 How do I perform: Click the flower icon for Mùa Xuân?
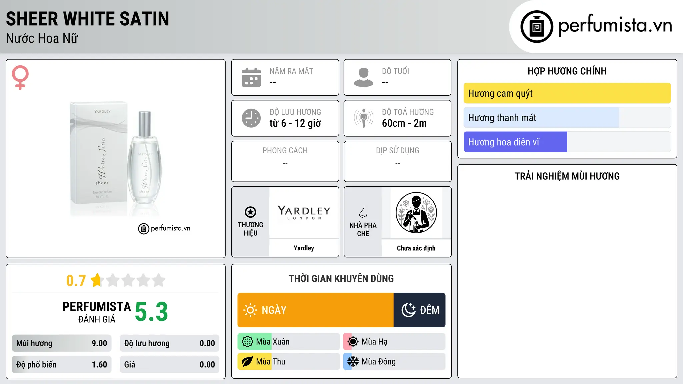[247, 342]
